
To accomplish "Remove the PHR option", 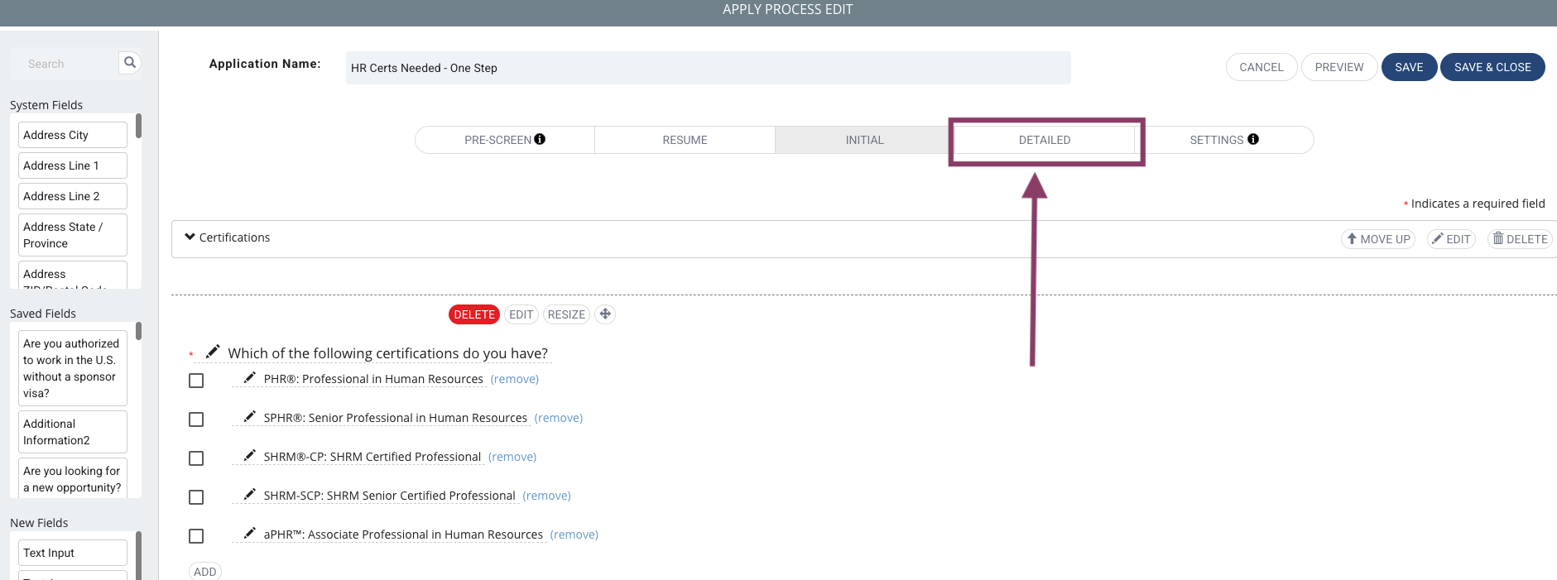I will (515, 379).
